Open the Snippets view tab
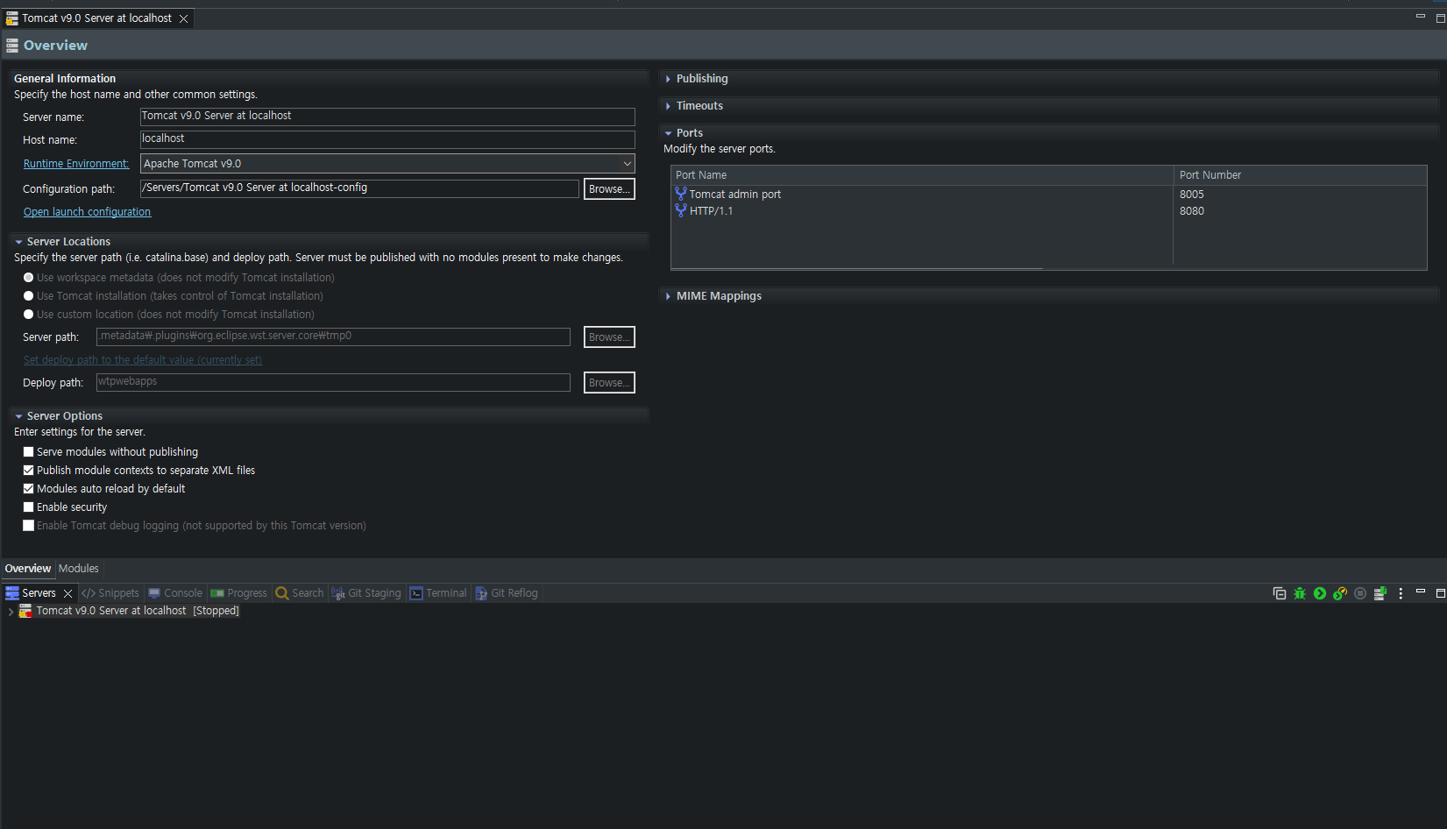Image resolution: width=1447 pixels, height=829 pixels. pos(110,593)
